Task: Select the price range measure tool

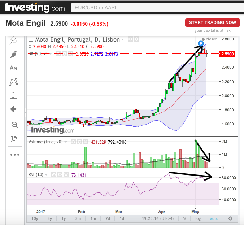Action: pos(13,95)
